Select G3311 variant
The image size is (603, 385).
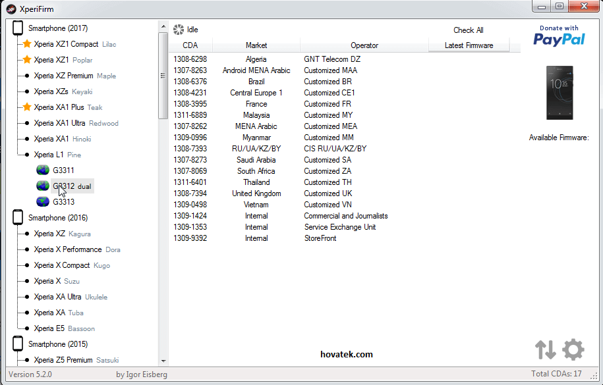click(x=63, y=170)
